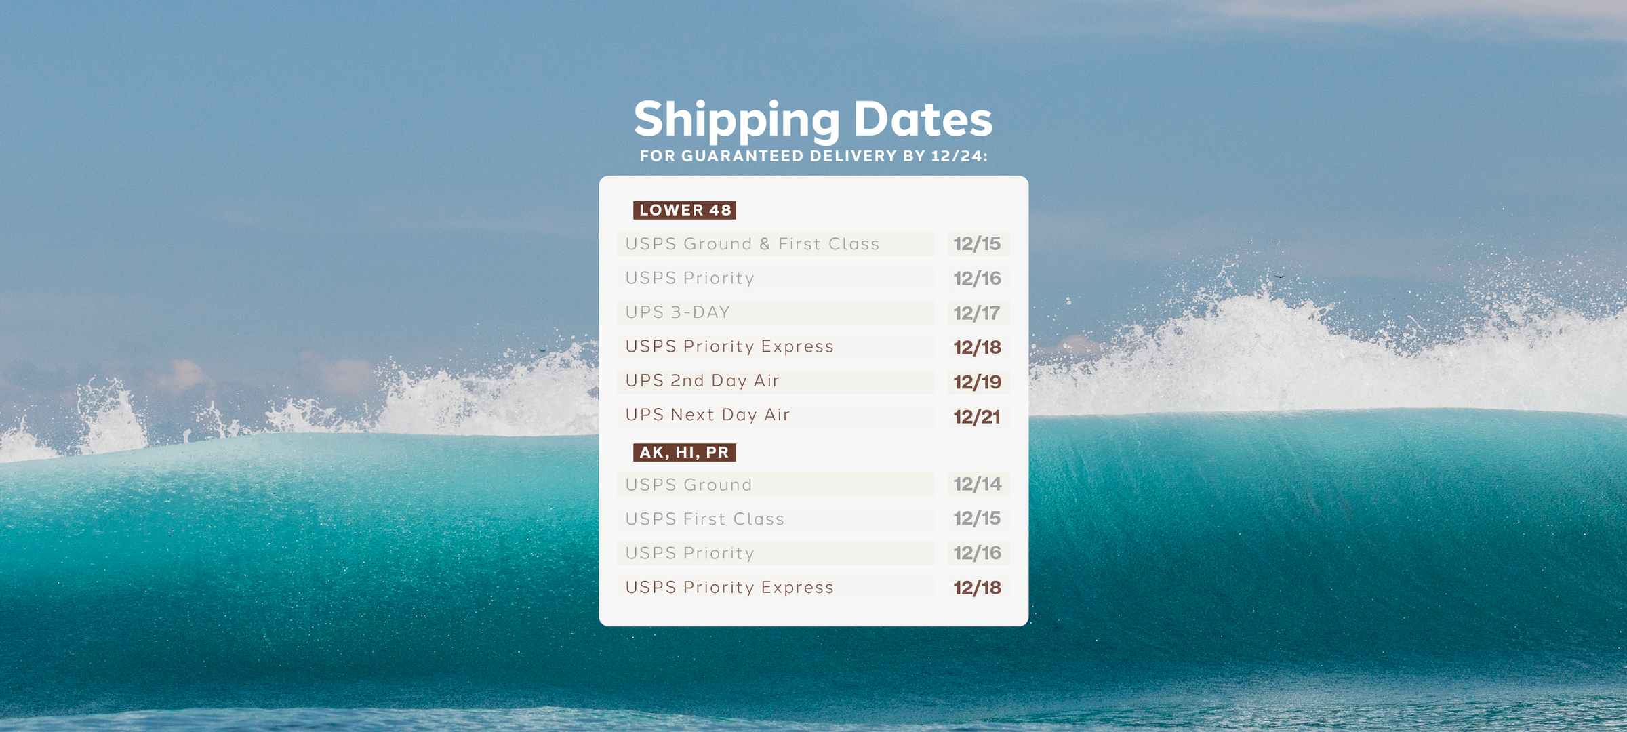
Task: Click the 12/19 date
Action: (977, 382)
